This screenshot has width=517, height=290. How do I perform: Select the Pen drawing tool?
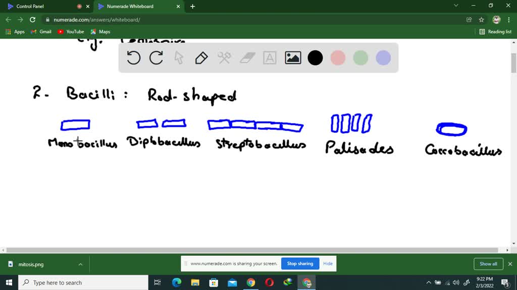point(201,58)
